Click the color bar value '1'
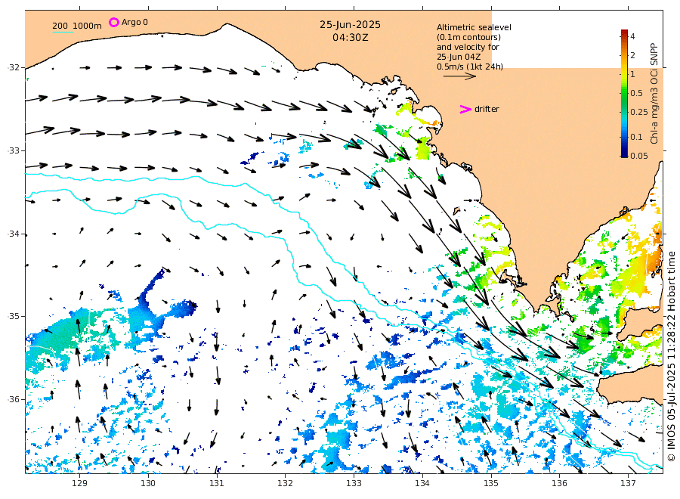Viewport: 680px width, 499px height. pos(632,74)
